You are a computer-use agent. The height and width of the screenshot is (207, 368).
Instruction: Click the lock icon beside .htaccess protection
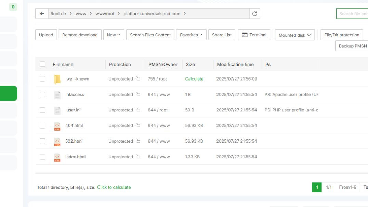(137, 94)
